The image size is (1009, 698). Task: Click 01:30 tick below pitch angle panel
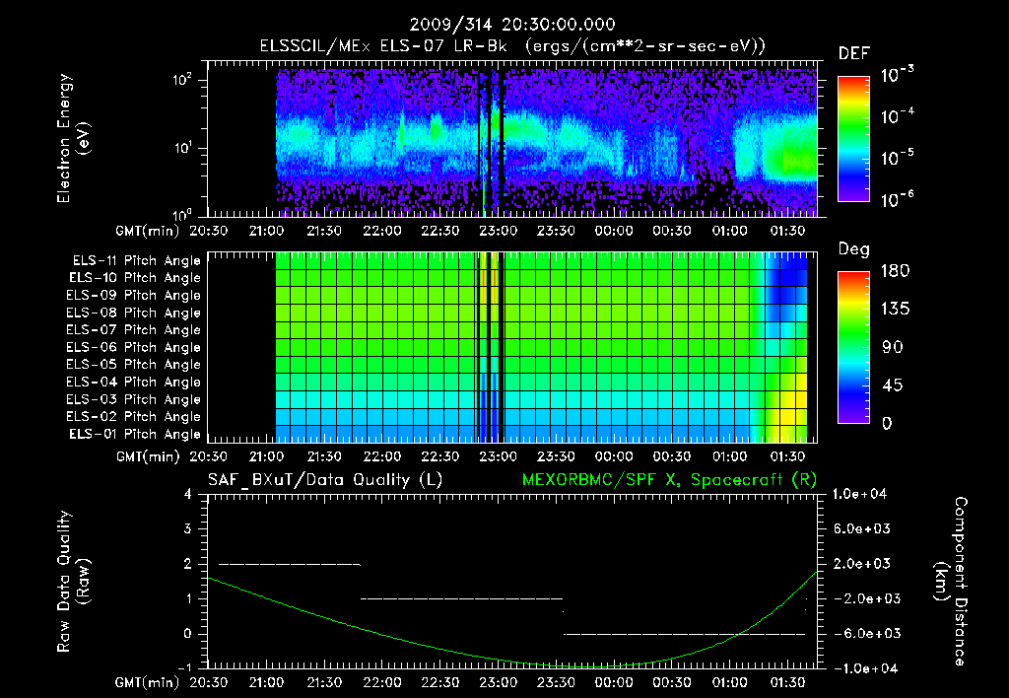tap(787, 456)
